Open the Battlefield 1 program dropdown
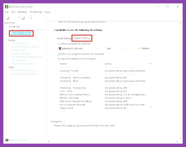 click(97, 49)
